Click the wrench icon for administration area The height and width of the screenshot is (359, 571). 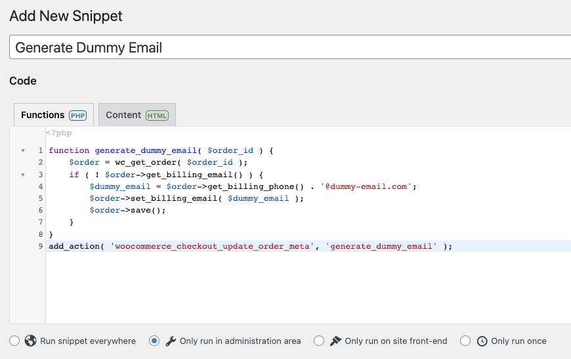[171, 341]
